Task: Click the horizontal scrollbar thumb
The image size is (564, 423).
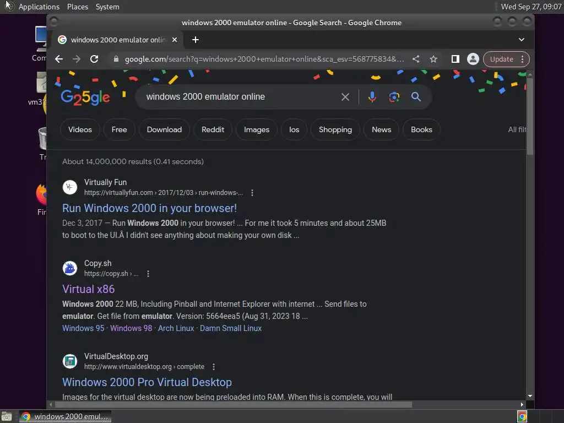Action: (x=233, y=405)
